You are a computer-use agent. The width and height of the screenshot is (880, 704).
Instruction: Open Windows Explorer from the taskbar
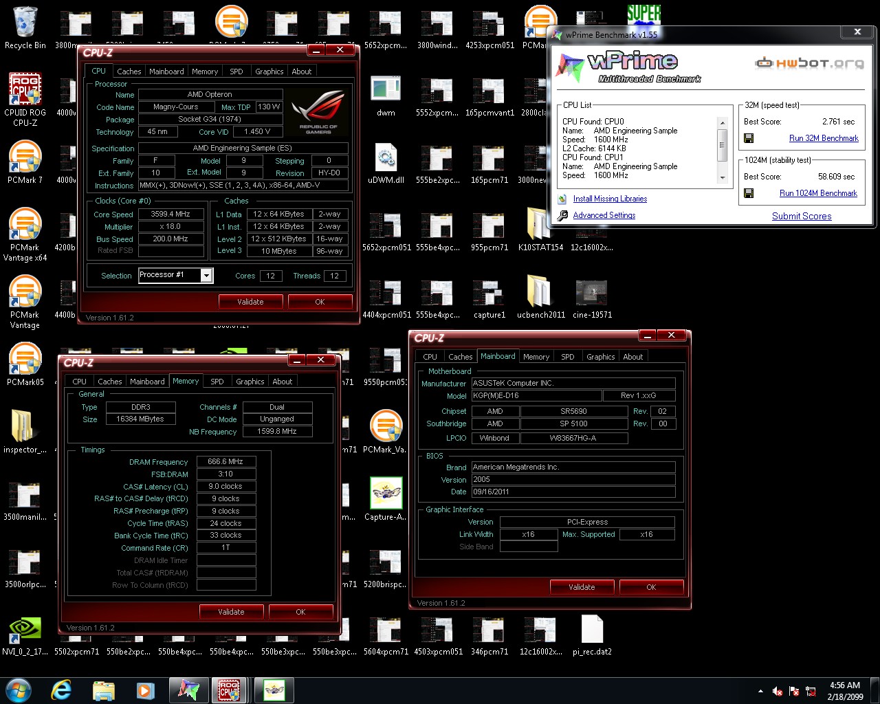[x=103, y=690]
